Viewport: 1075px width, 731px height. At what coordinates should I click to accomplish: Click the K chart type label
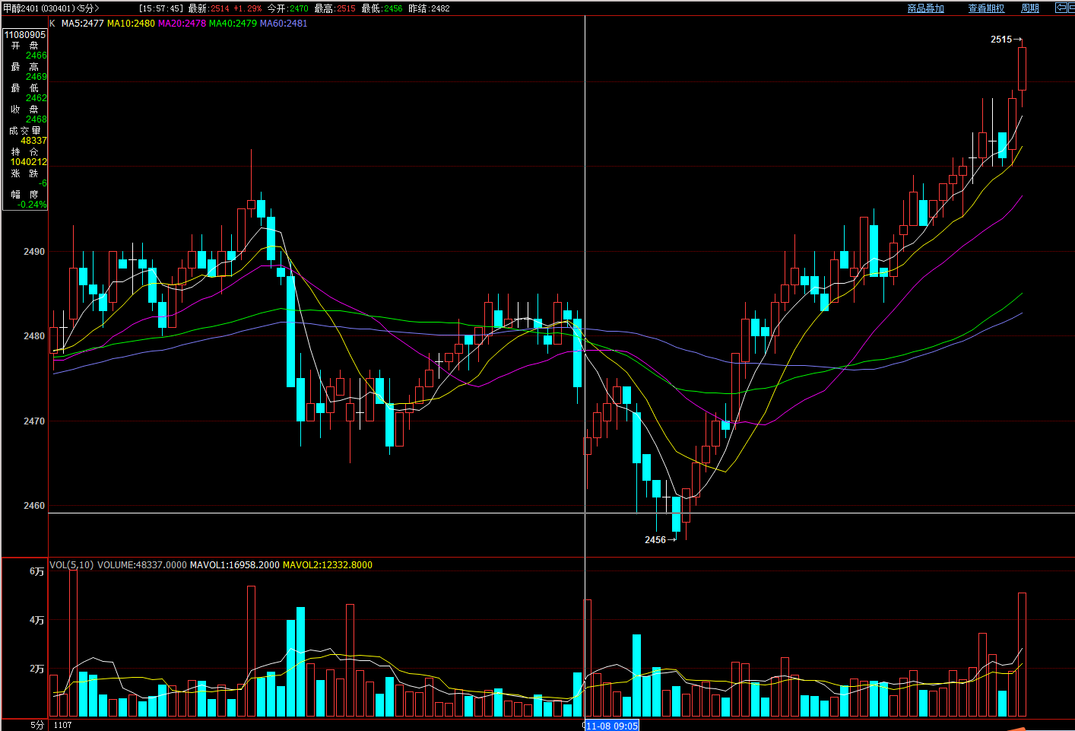coord(52,24)
